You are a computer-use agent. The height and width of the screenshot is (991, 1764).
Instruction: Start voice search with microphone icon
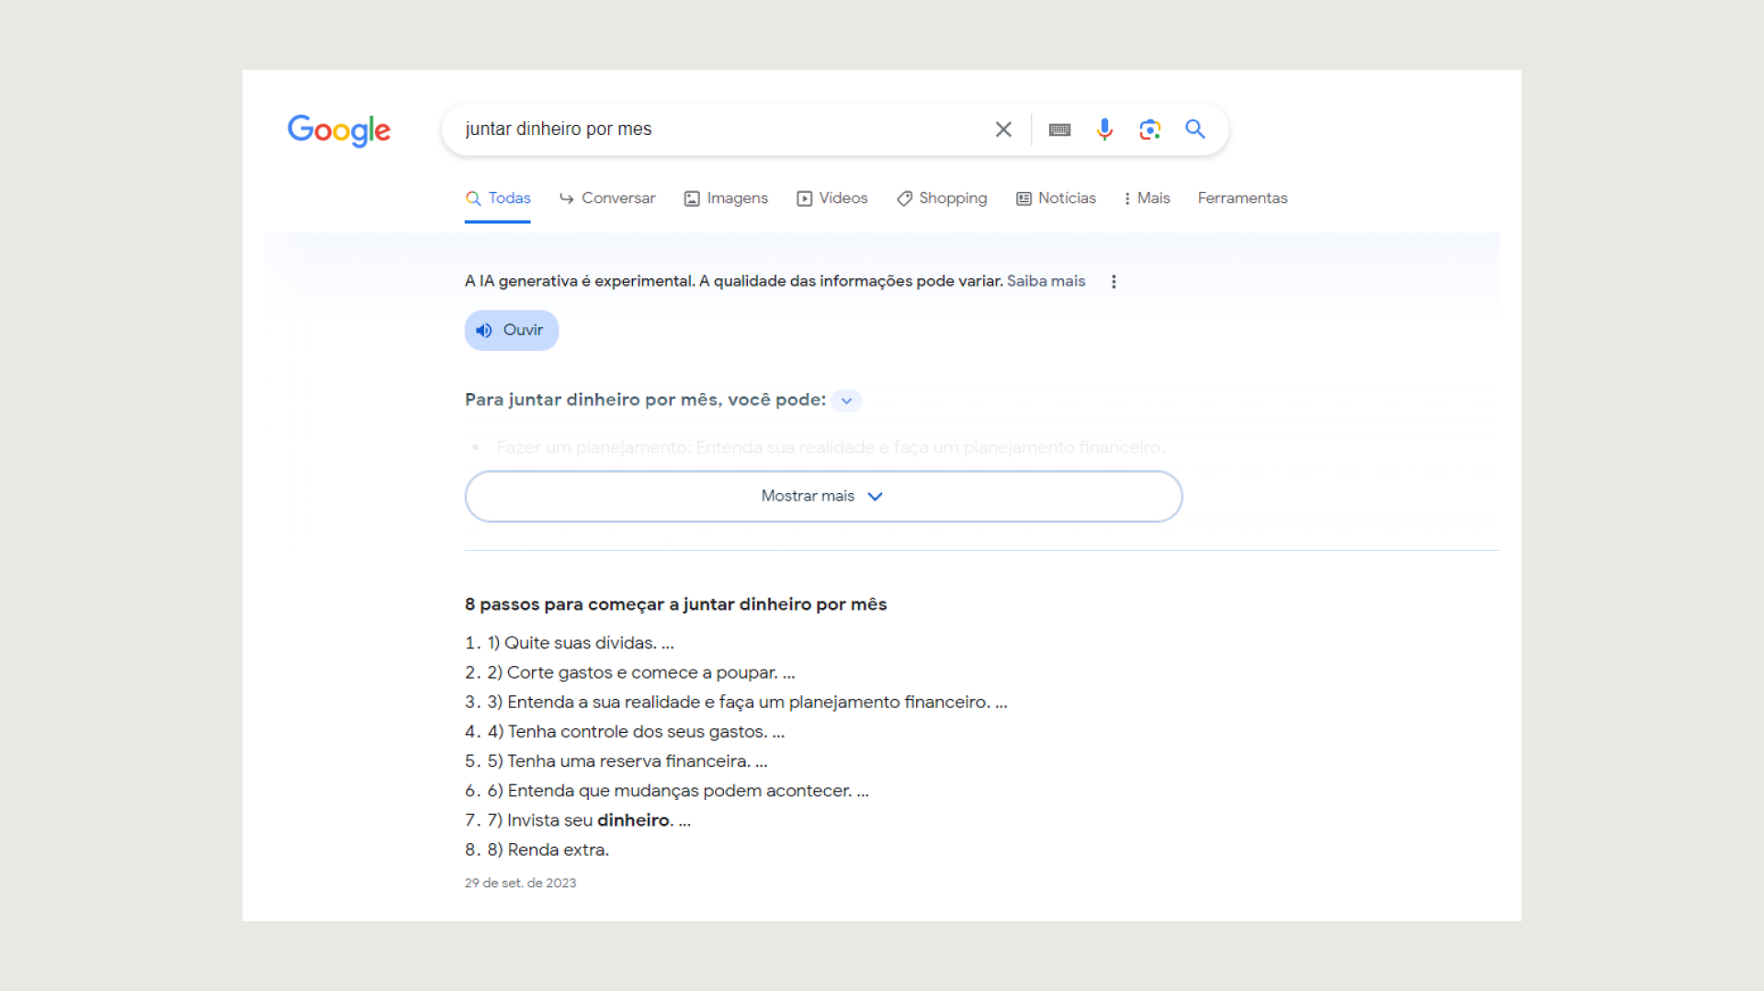coord(1104,130)
